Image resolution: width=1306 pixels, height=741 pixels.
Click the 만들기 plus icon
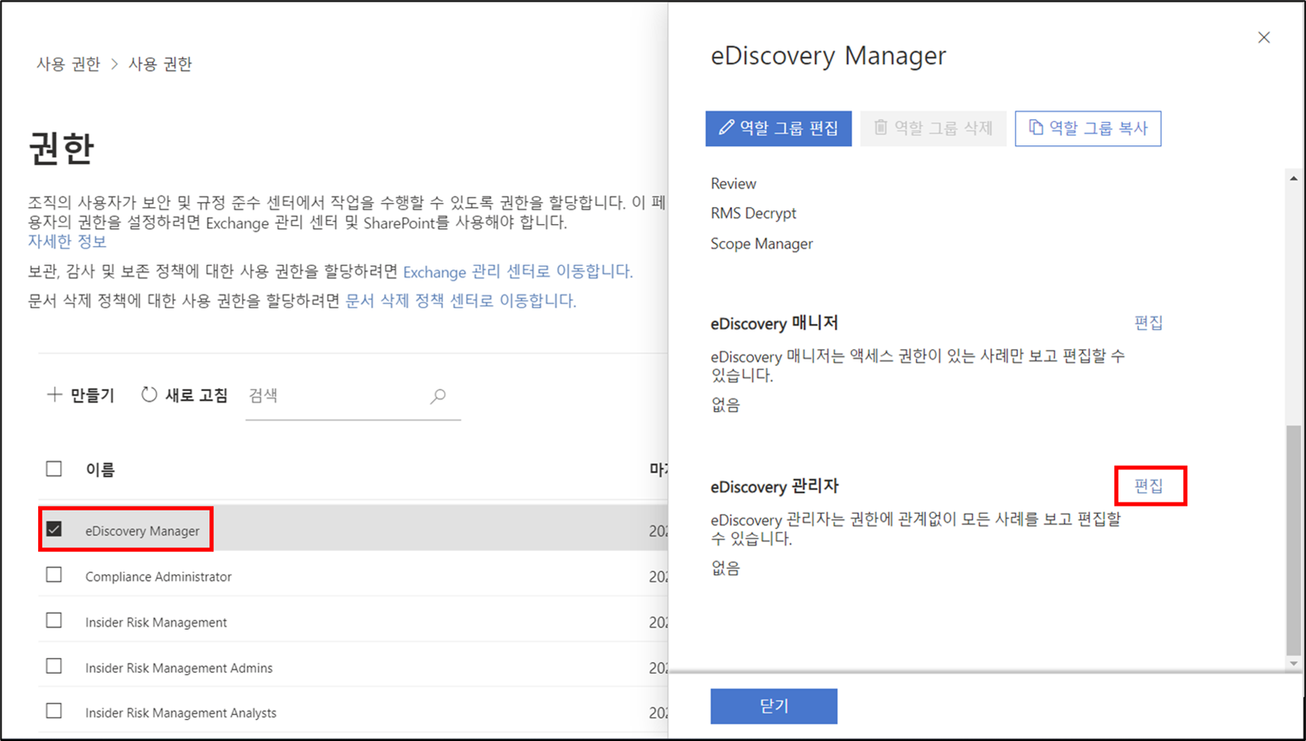click(x=54, y=395)
